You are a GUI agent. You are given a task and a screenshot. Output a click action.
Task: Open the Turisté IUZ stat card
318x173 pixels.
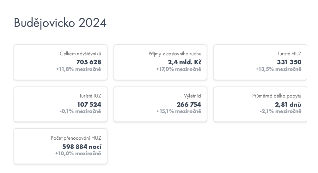[x=60, y=104]
